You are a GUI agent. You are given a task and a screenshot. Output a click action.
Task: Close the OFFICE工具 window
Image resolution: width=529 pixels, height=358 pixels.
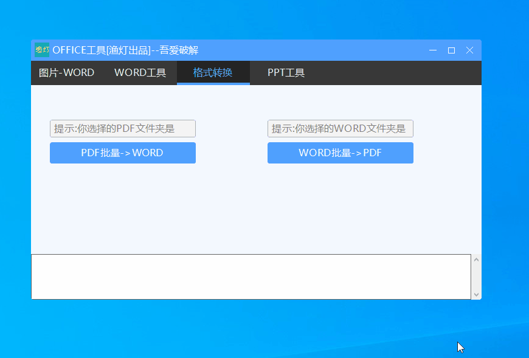click(469, 50)
